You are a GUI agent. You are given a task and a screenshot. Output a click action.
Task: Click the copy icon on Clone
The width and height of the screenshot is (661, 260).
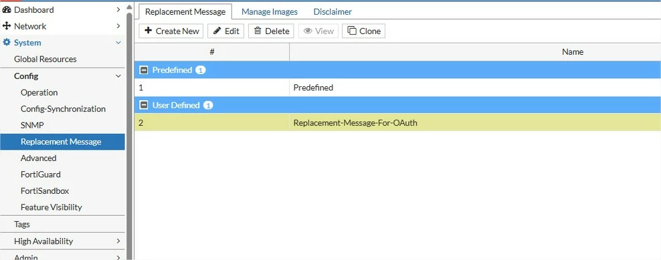(x=352, y=31)
